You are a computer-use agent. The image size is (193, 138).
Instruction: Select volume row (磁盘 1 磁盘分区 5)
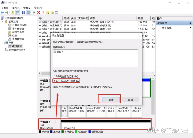click(96, 25)
